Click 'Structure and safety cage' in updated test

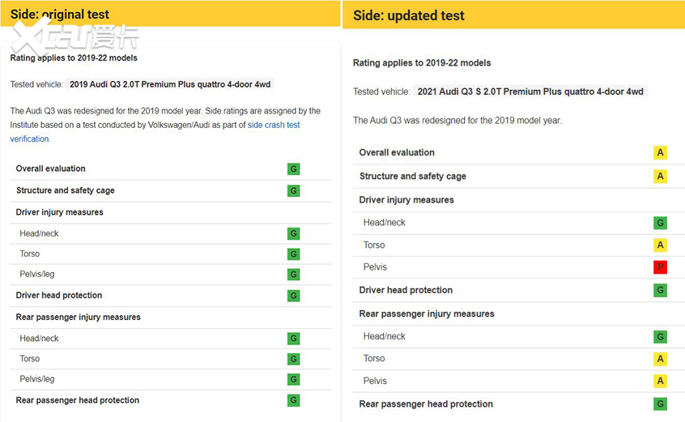click(x=413, y=176)
